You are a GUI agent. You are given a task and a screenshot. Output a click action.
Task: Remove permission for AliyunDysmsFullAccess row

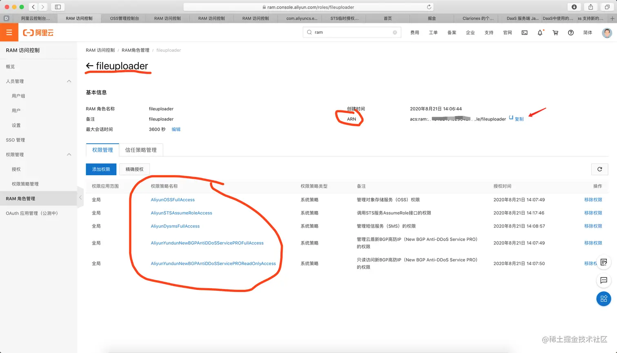click(593, 226)
